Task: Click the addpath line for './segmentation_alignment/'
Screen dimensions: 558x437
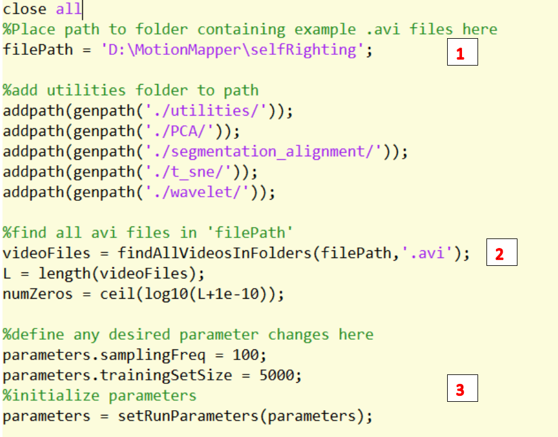Action: pos(205,151)
